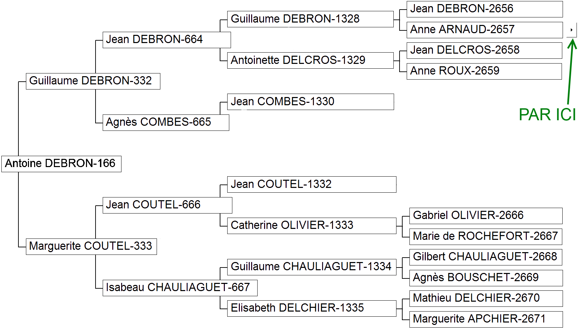The width and height of the screenshot is (579, 329).
Task: Click Jean DEBRON-664 person box
Action: [167, 40]
